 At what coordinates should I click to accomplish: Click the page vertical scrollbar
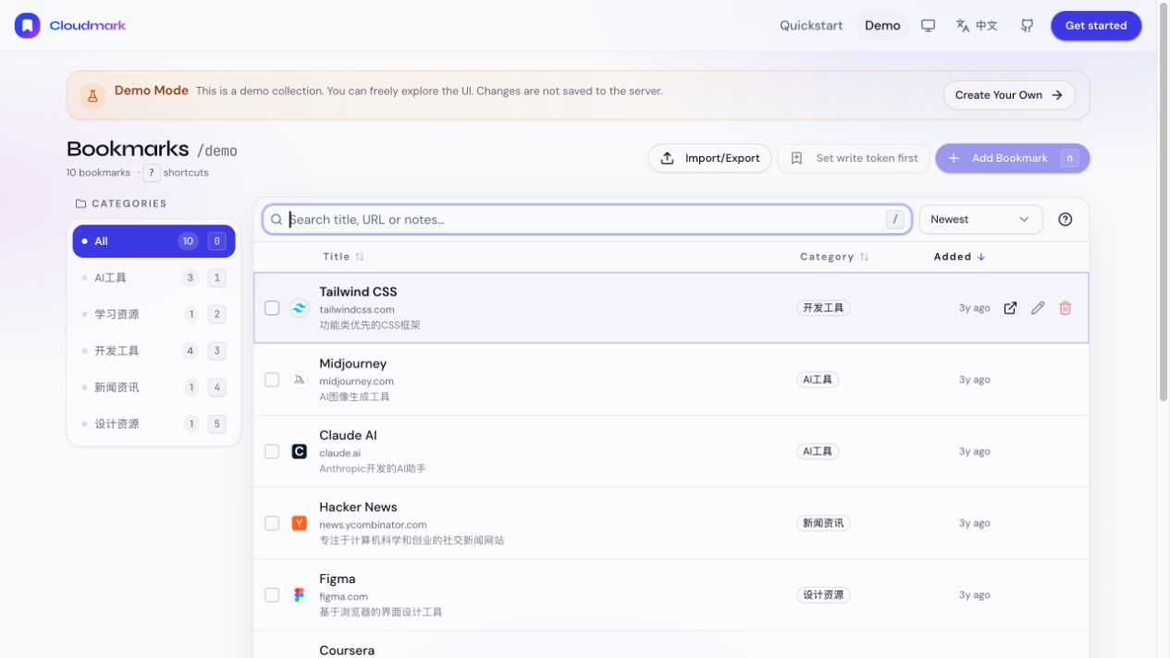[x=1164, y=203]
